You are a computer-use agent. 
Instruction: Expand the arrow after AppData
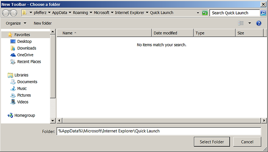[x=70, y=12]
